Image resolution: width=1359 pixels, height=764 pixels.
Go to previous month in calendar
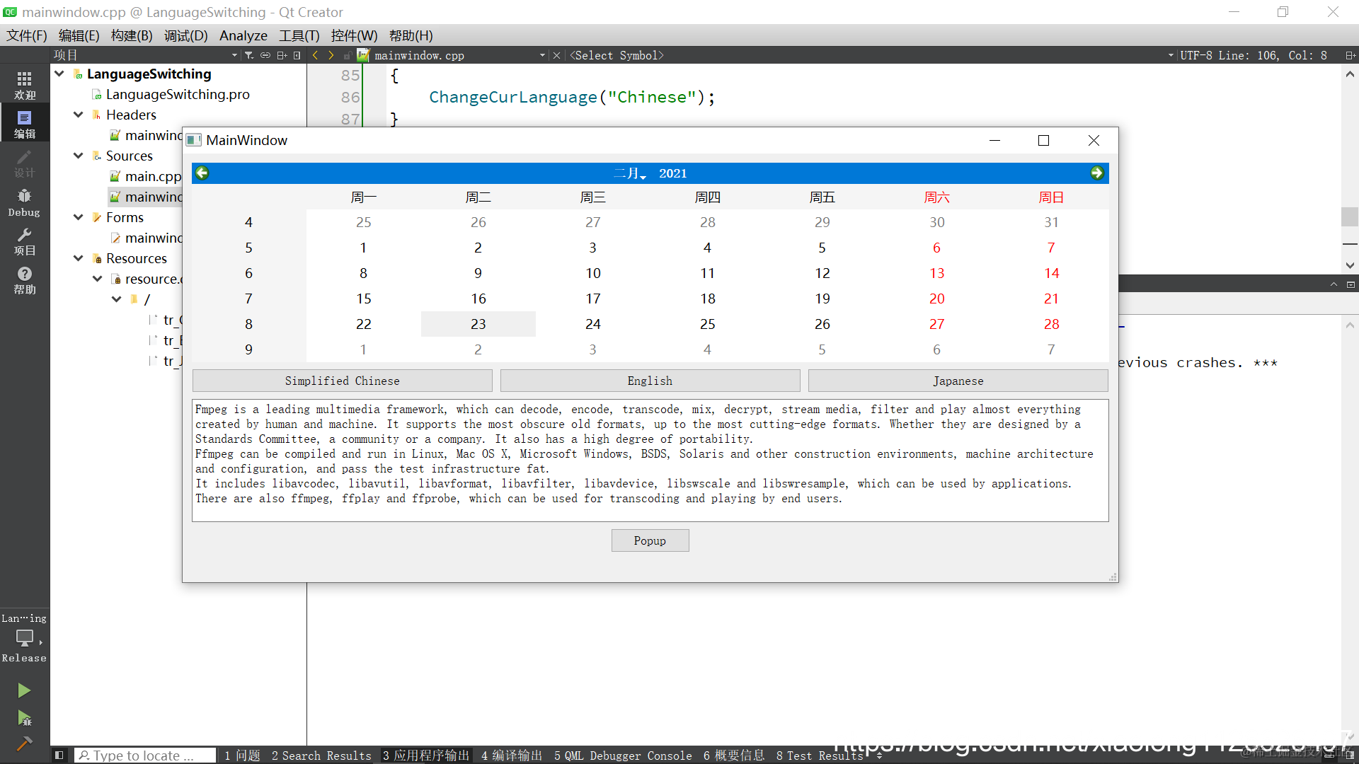coord(202,173)
